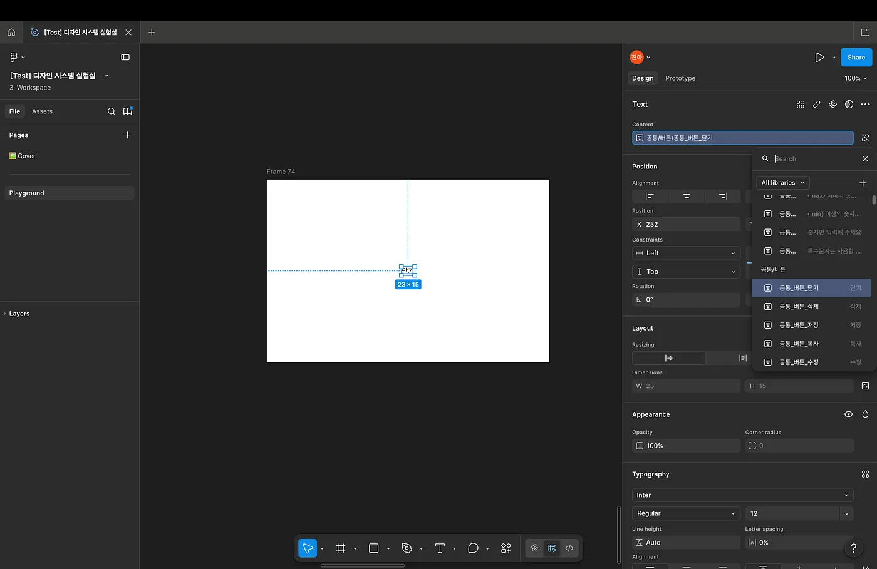This screenshot has height=569, width=877.
Task: Open the libraries book icon
Action: pos(128,111)
